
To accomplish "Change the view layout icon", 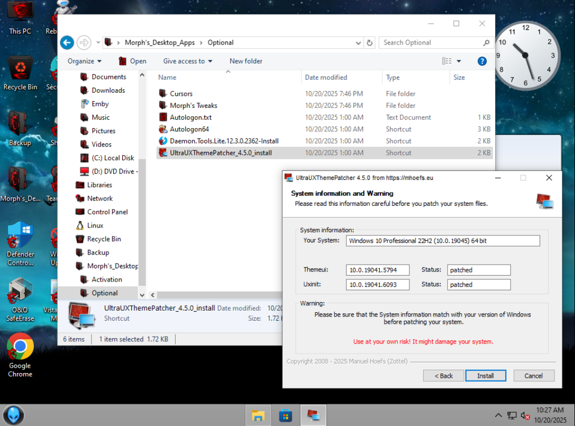I will coord(446,61).
